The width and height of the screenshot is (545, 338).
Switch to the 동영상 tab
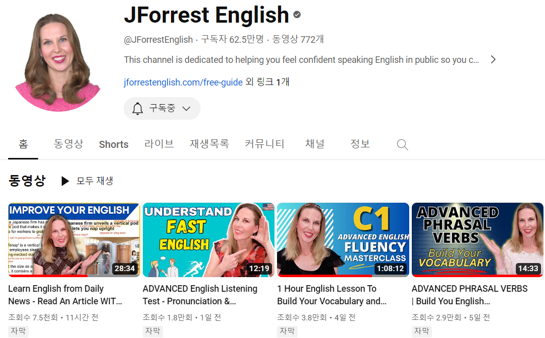click(x=68, y=144)
